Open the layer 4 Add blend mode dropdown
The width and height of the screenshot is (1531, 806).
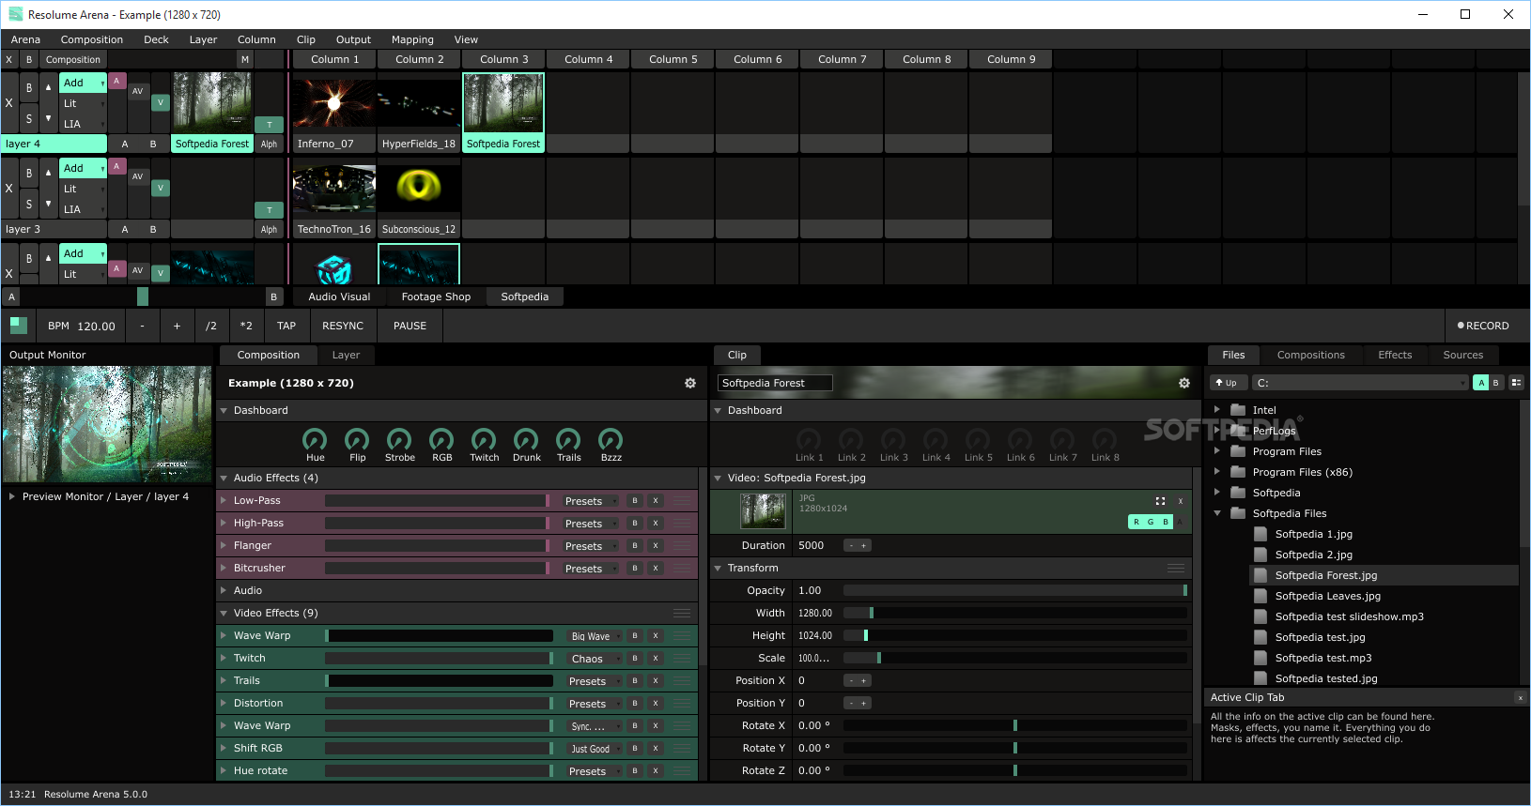[x=83, y=83]
